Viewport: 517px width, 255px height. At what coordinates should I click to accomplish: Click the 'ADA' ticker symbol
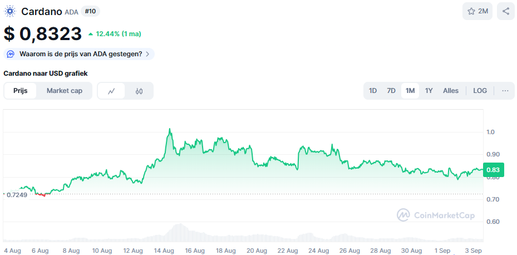tap(72, 12)
